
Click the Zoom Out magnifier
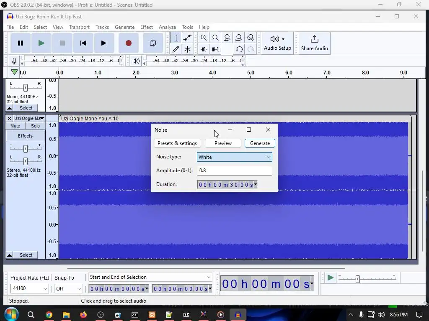click(x=215, y=38)
